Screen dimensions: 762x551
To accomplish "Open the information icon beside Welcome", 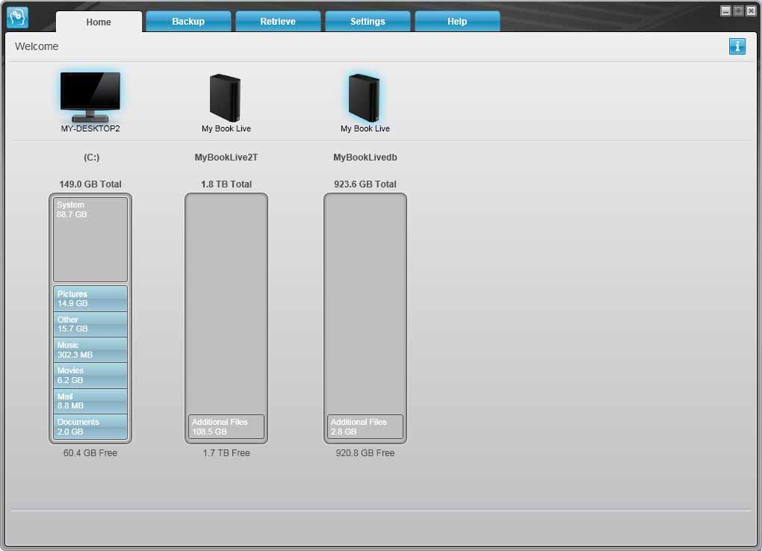I will pos(737,46).
